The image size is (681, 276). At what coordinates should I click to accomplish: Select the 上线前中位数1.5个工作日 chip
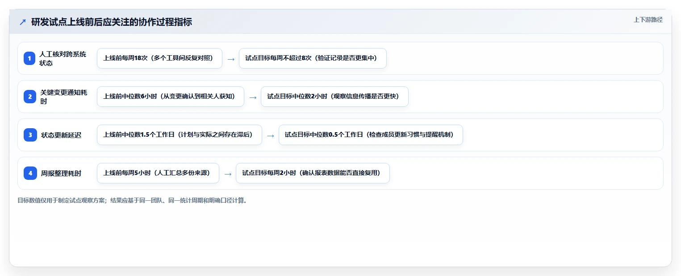[x=180, y=135]
